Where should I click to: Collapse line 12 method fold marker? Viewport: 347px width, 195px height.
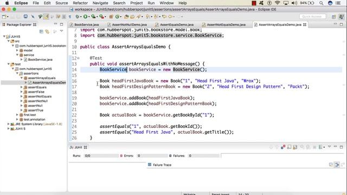click(78, 58)
